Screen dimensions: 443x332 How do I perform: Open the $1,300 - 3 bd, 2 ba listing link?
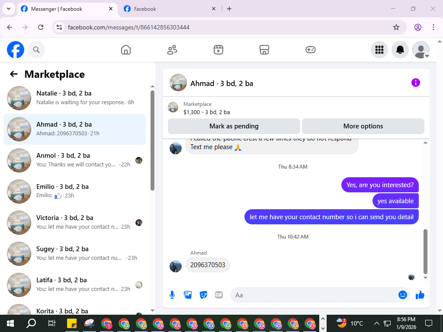point(206,112)
